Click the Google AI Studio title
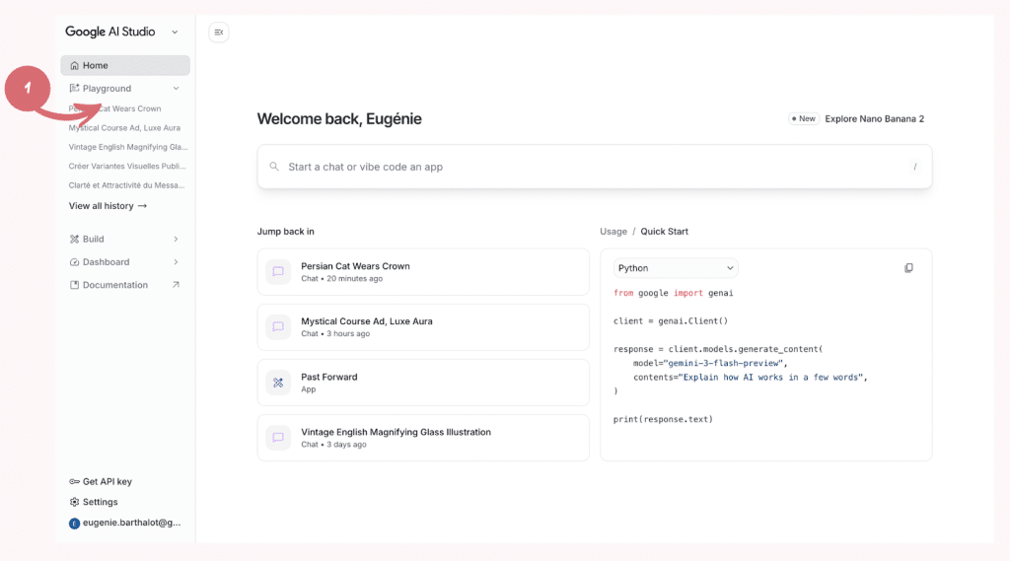The width and height of the screenshot is (1010, 561). [x=110, y=33]
